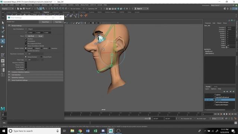This screenshot has width=238, height=134.
Task: Open the Rigging menu set dropdown
Action: pyautogui.click(x=7, y=9)
